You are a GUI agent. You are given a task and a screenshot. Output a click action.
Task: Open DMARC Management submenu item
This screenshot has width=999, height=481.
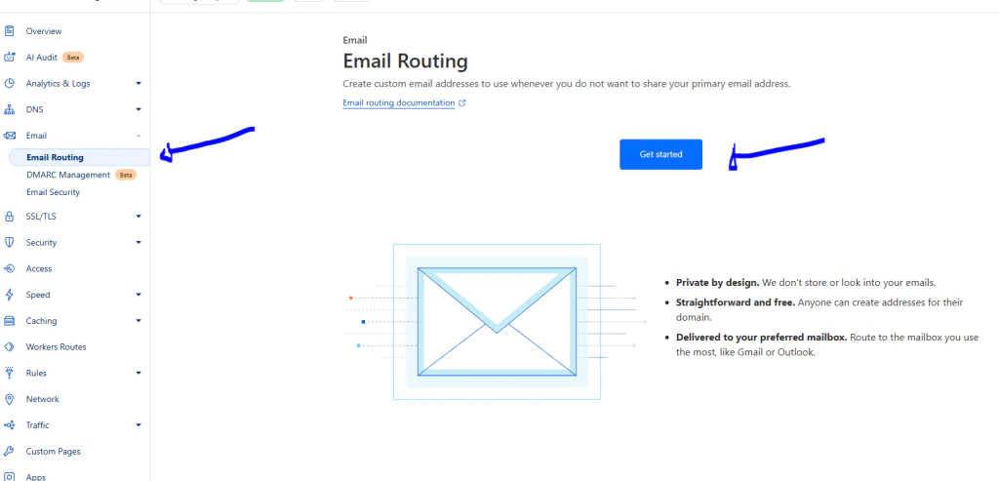[68, 175]
